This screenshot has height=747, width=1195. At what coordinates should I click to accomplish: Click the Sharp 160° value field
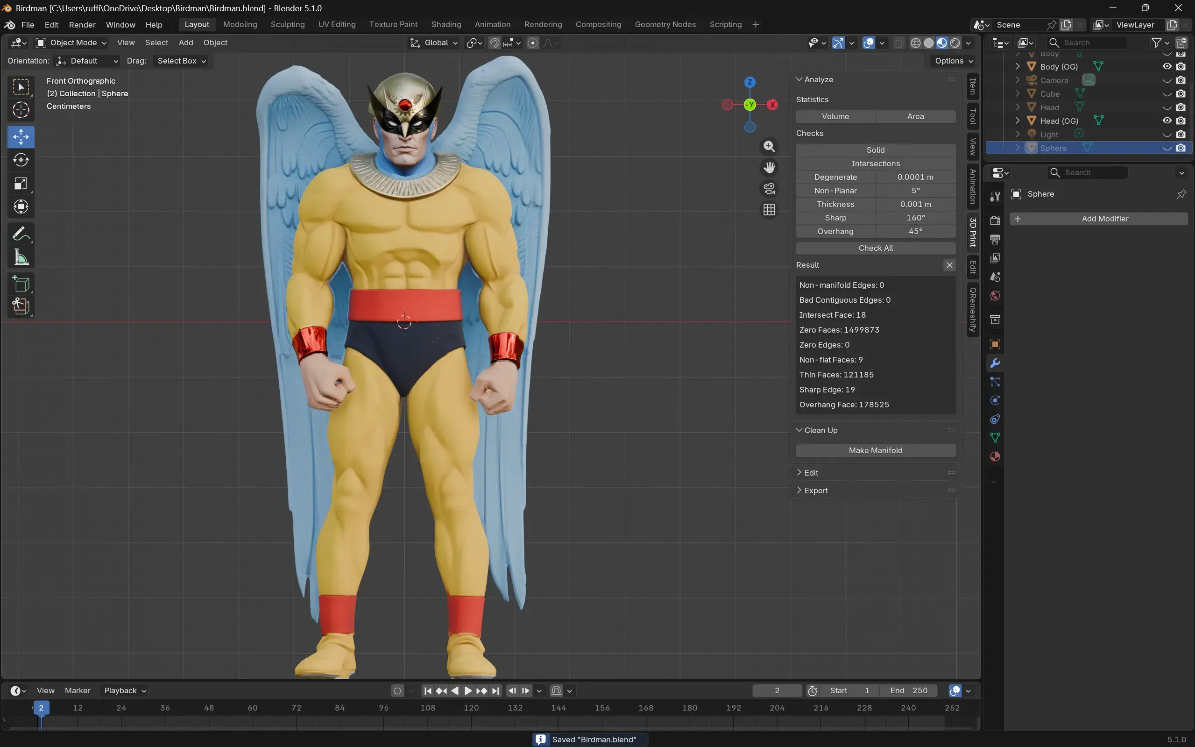coord(915,218)
